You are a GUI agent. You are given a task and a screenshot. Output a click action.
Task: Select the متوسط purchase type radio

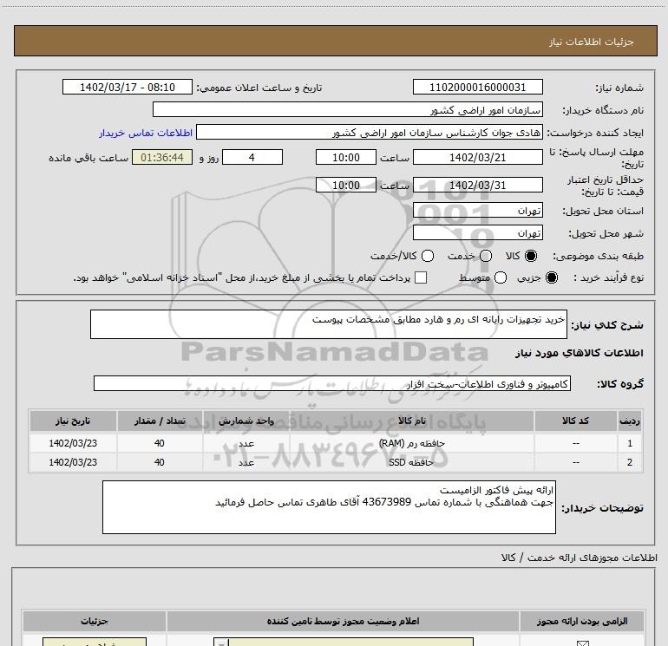click(x=501, y=277)
